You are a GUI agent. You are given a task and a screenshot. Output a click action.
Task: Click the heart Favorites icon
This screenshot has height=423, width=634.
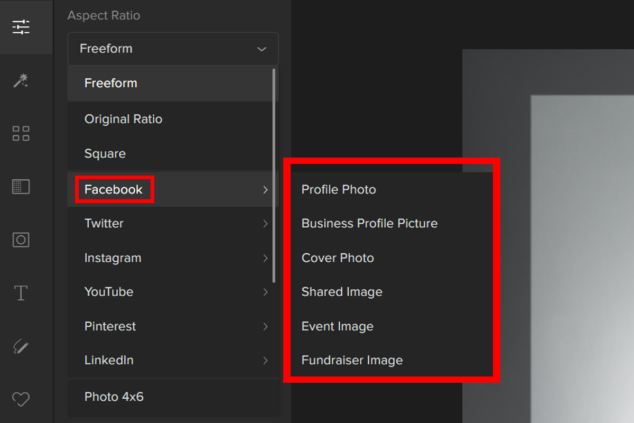tap(21, 399)
